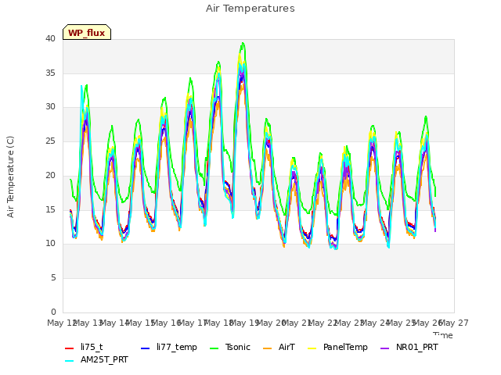Screen dimensions: 501x375
Task: Click the Air Temperatures chart title
Action: point(250,9)
